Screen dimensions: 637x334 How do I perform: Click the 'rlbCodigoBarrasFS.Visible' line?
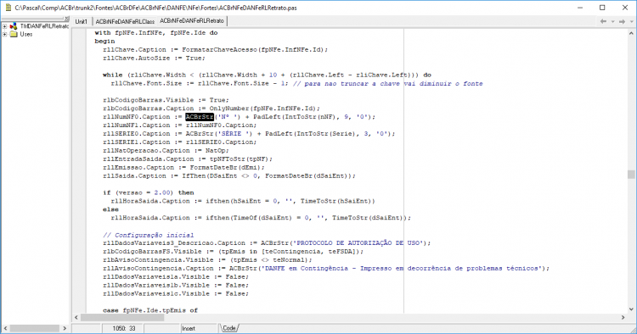point(234,251)
